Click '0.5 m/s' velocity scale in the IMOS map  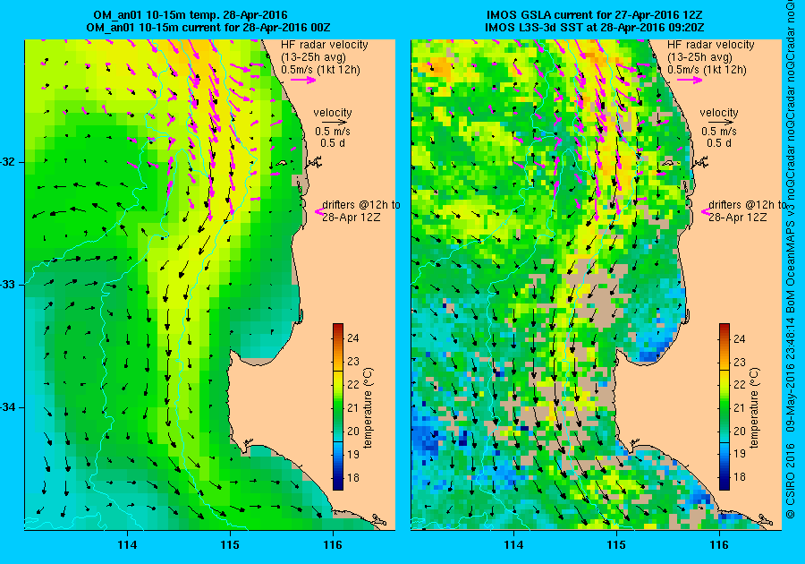pyautogui.click(x=719, y=132)
